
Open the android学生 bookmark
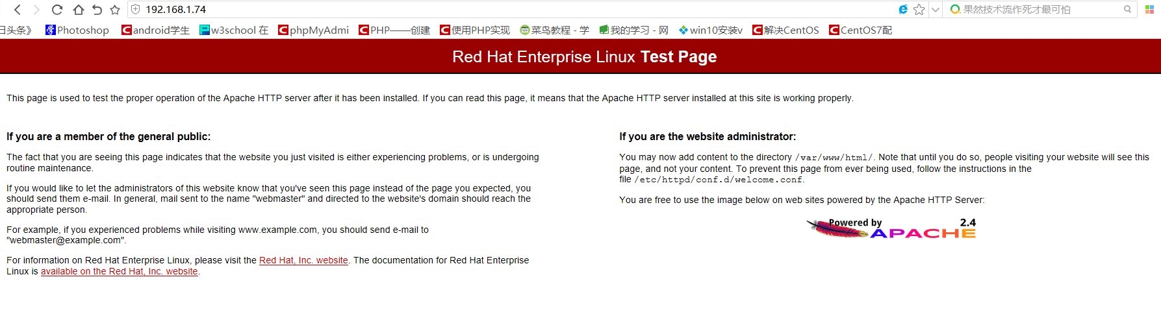pos(156,30)
